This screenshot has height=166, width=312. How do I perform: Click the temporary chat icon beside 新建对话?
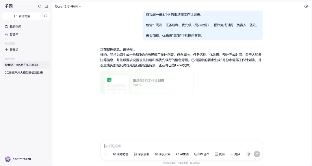[x=46, y=16]
